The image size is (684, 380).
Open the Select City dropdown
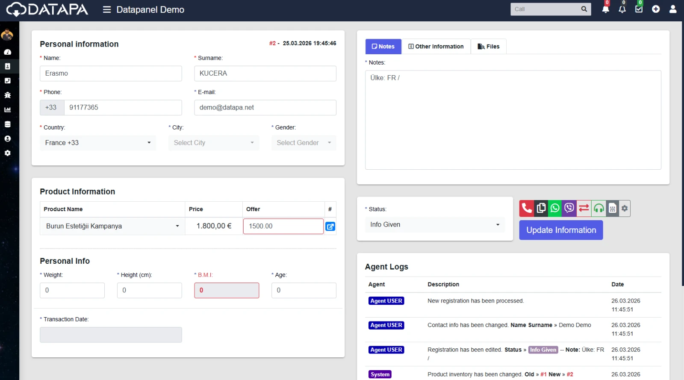tap(213, 143)
